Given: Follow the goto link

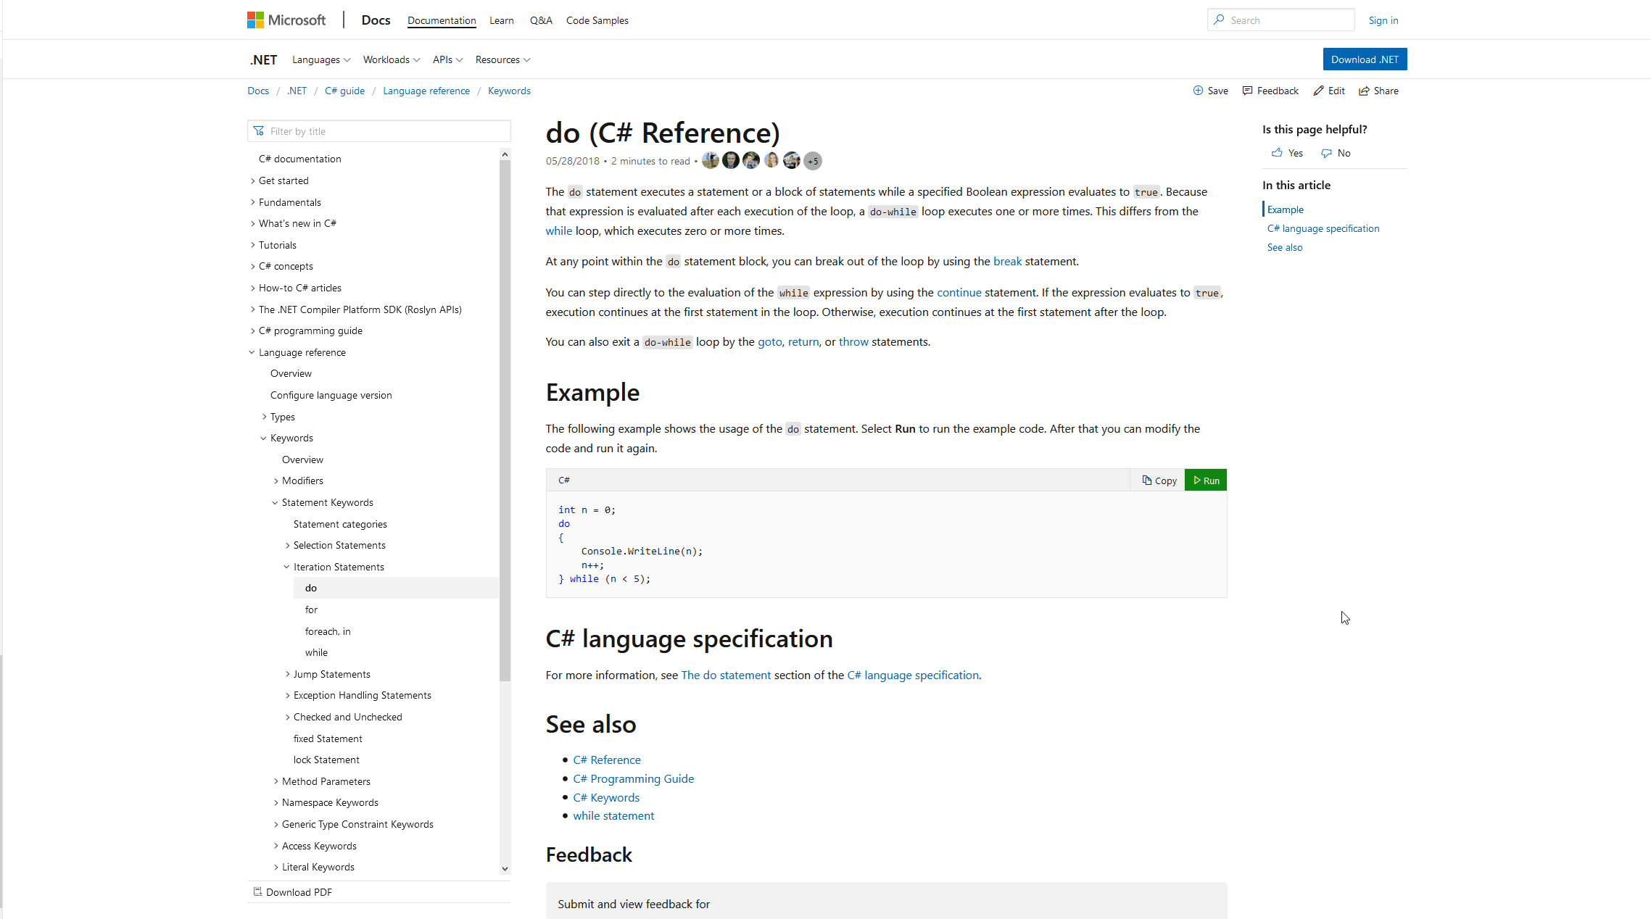Looking at the screenshot, I should (770, 341).
